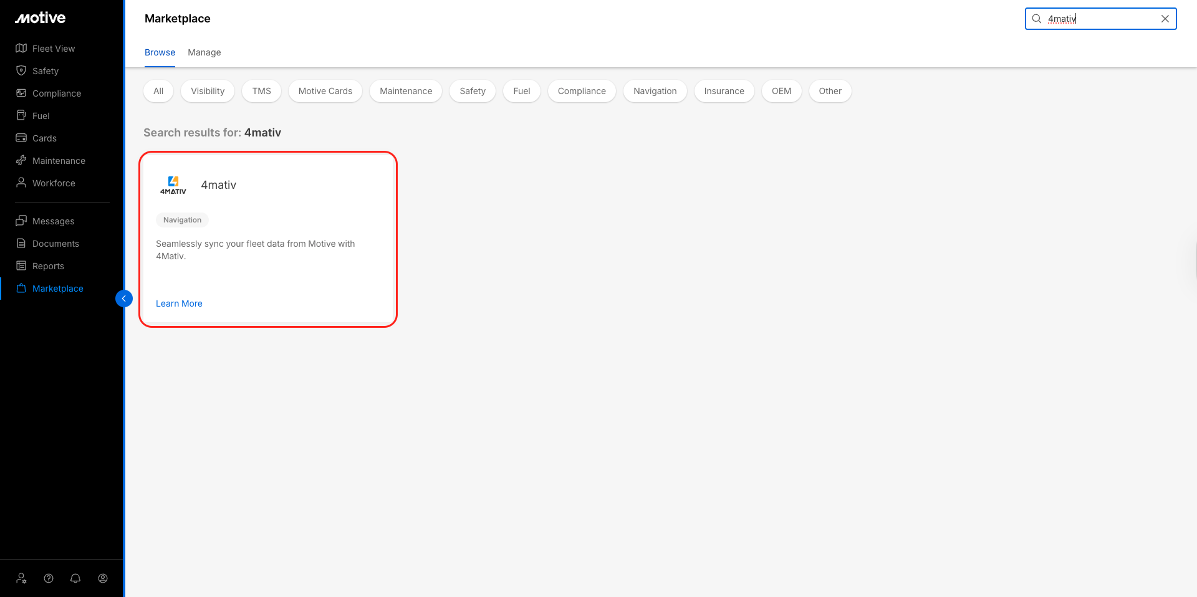Filter by Motive Cards category
Viewport: 1197px width, 597px height.
pyautogui.click(x=325, y=91)
